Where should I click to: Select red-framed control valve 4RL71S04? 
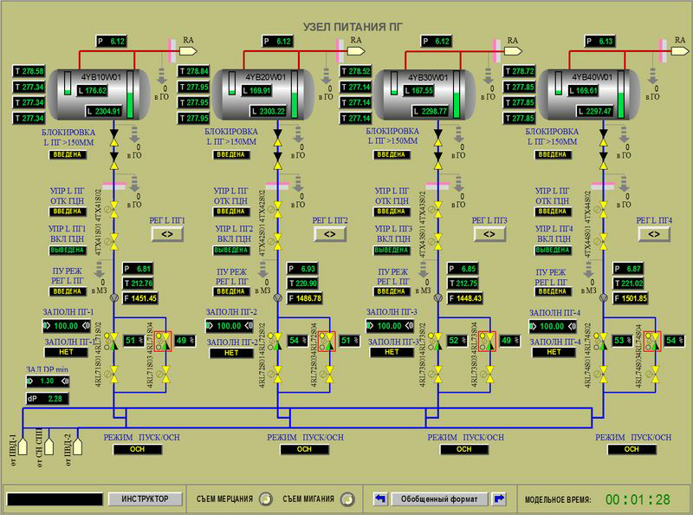tap(163, 341)
